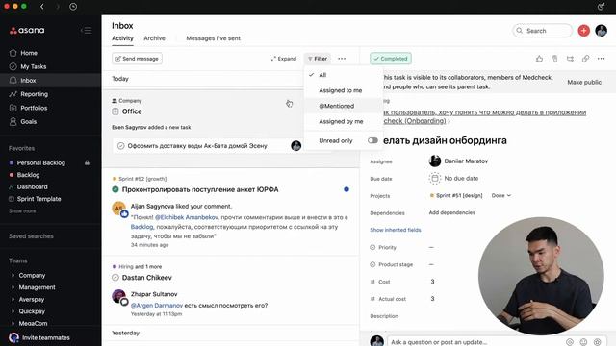Image resolution: width=616 pixels, height=346 pixels.
Task: Choose @Mentioned filter option
Action: pos(344,106)
